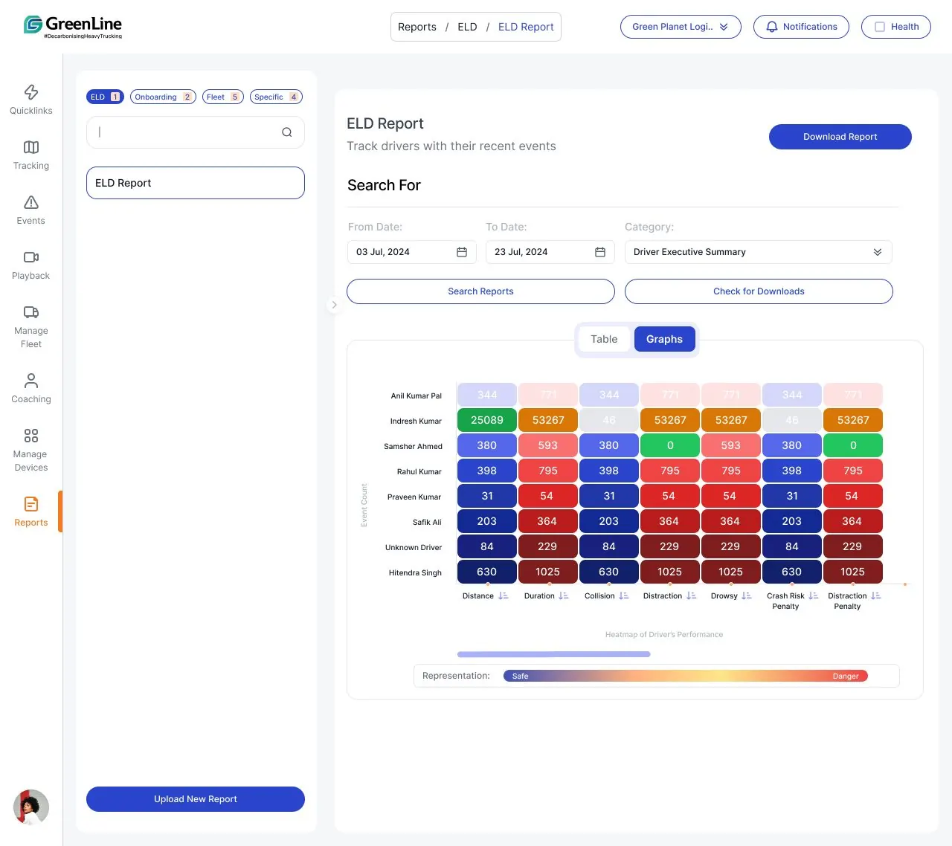
Task: Collapse the side panel with the chevron
Action: 334,305
